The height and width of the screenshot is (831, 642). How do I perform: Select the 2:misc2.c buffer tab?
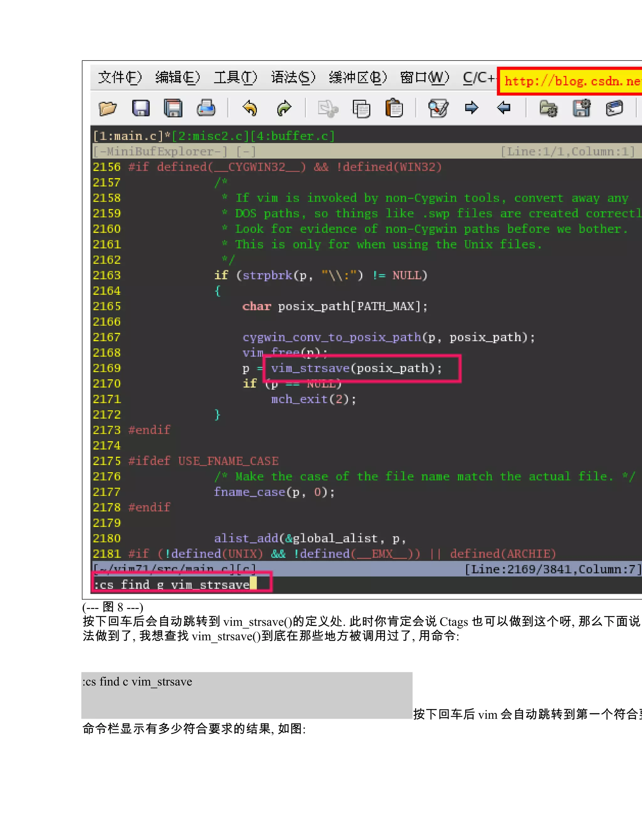(211, 136)
